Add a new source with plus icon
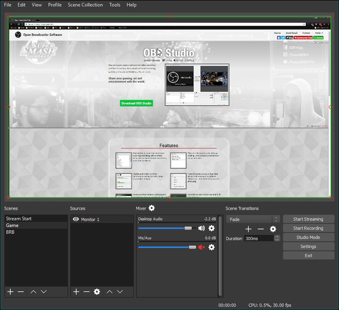This screenshot has height=310, width=339. point(76,292)
